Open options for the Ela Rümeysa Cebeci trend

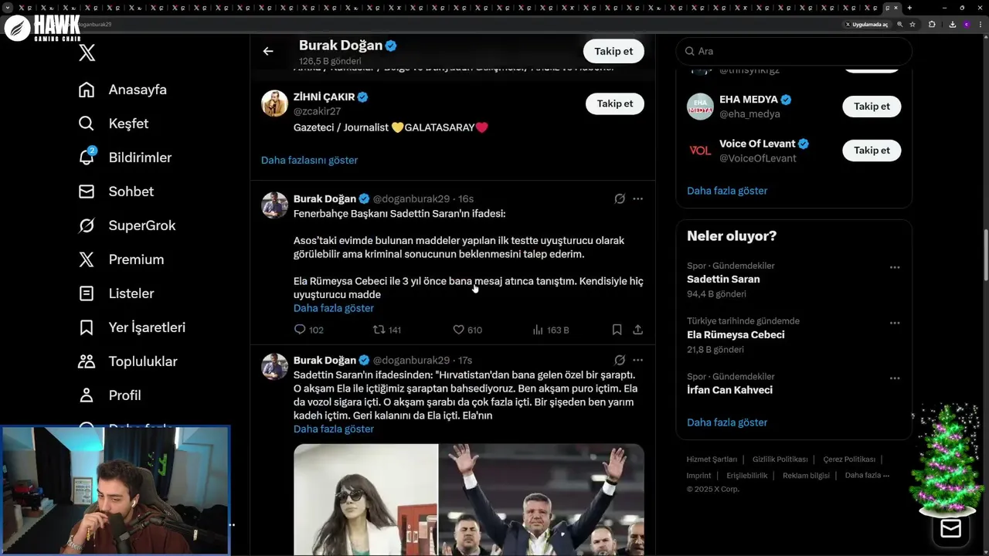895,323
